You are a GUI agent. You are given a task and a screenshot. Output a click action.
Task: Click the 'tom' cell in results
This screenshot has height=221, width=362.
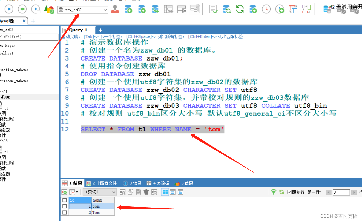(103, 206)
